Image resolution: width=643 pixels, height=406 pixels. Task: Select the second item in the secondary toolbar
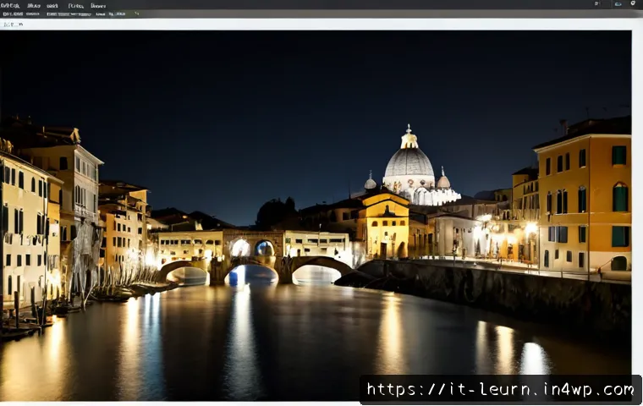point(33,14)
